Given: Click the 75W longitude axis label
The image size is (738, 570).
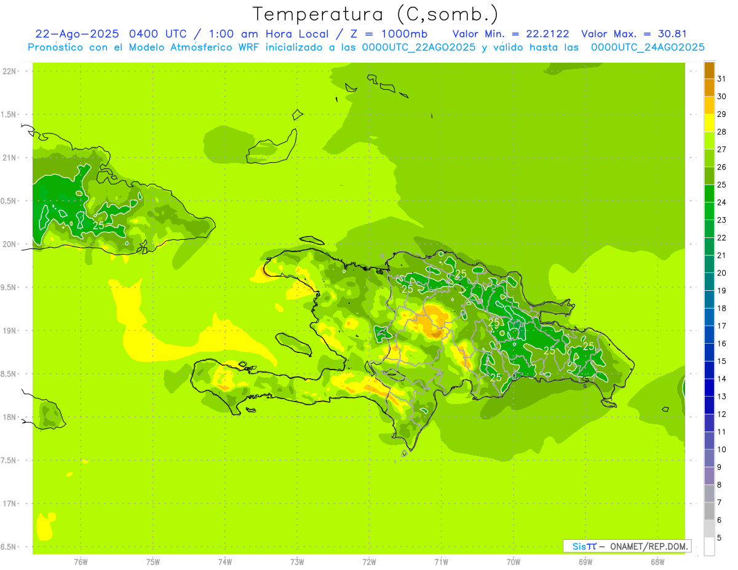Looking at the screenshot, I should click(x=153, y=562).
